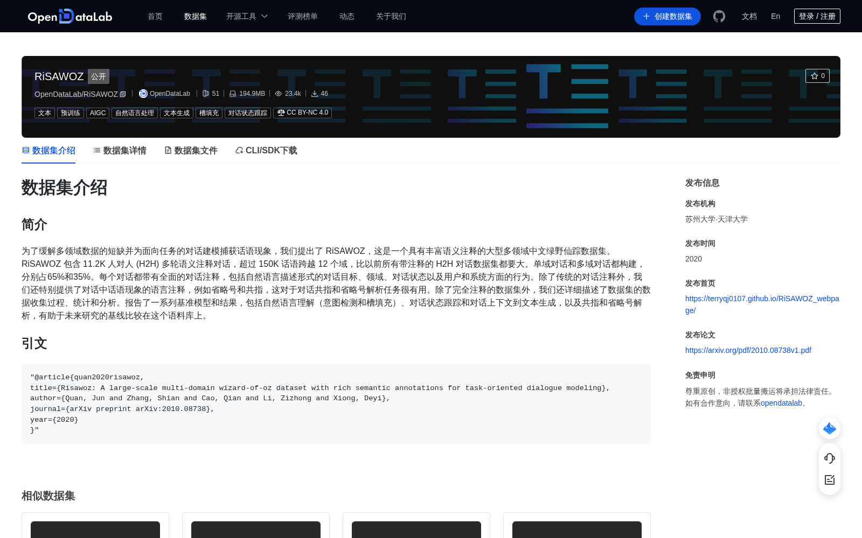This screenshot has width=862, height=538.
Task: Open the GitHub icon link
Action: click(x=719, y=16)
